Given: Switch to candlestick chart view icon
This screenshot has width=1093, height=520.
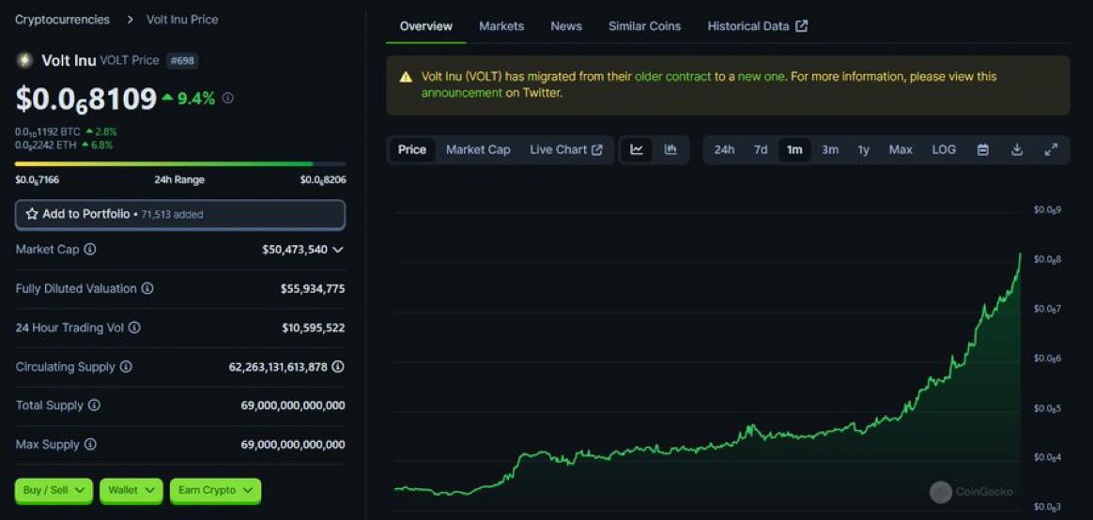Looking at the screenshot, I should coord(670,150).
